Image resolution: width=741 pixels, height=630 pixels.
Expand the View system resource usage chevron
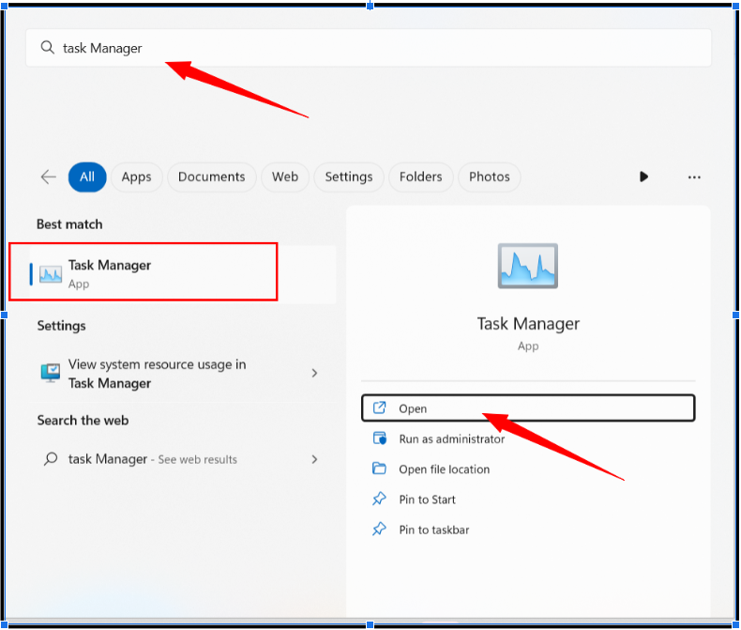coord(314,373)
